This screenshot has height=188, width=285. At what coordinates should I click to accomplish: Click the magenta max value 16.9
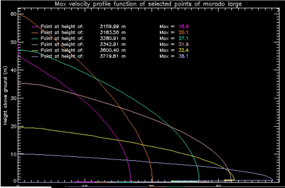coord(184,27)
